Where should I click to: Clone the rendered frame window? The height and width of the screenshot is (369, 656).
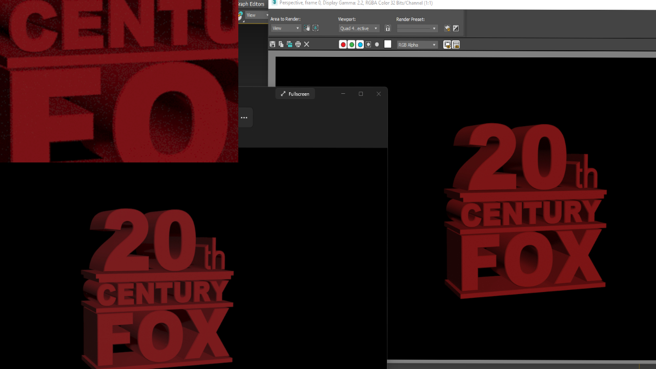coord(290,45)
